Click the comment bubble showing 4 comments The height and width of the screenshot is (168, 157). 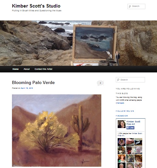pos(100,83)
